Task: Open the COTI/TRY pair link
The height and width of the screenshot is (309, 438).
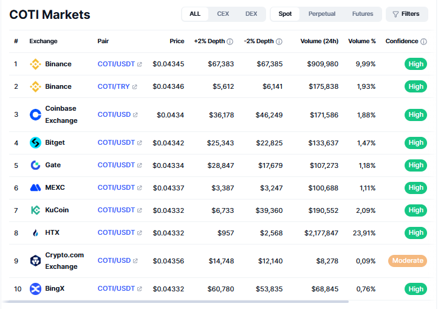Action: [114, 86]
